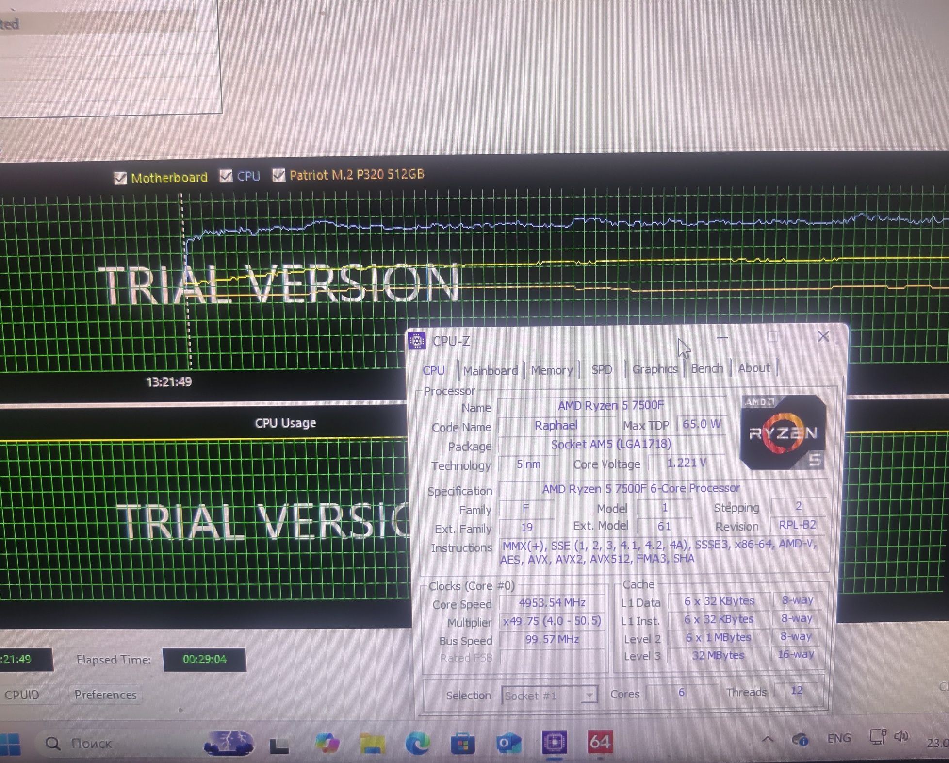Viewport: 949px width, 763px height.
Task: Switch to the CPU tab in CPU-Z
Action: [x=433, y=370]
